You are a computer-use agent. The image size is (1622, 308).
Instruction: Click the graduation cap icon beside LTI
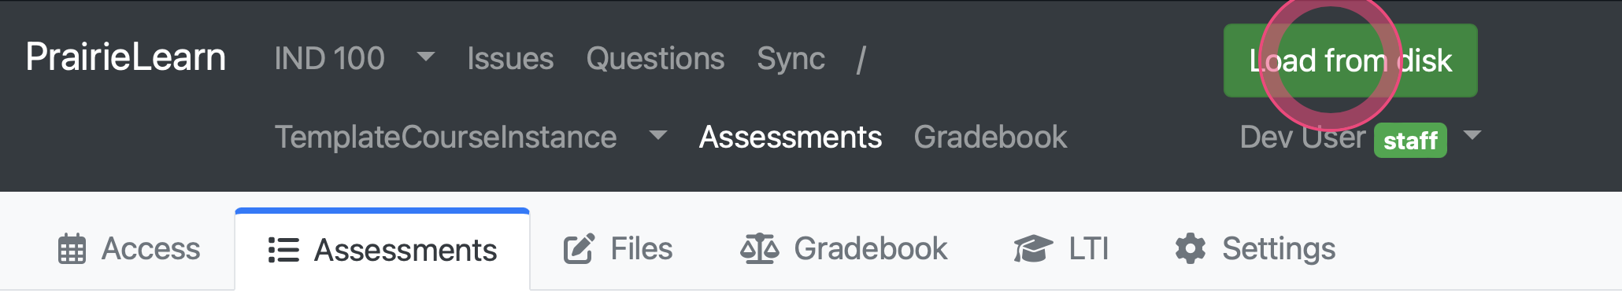[1033, 249]
